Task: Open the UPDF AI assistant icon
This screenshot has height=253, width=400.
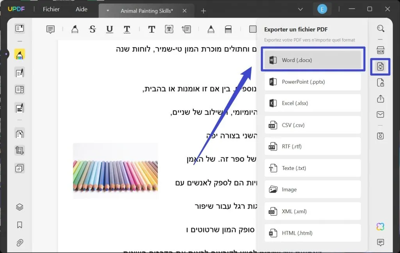Action: 380,226
